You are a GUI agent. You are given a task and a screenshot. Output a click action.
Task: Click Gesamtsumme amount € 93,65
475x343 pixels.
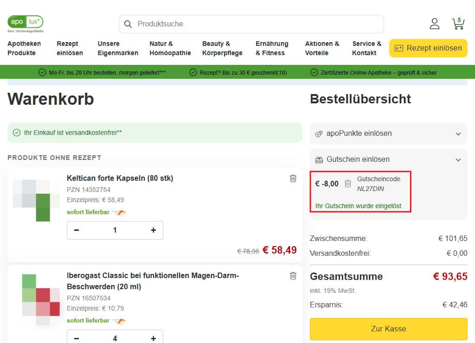click(450, 277)
